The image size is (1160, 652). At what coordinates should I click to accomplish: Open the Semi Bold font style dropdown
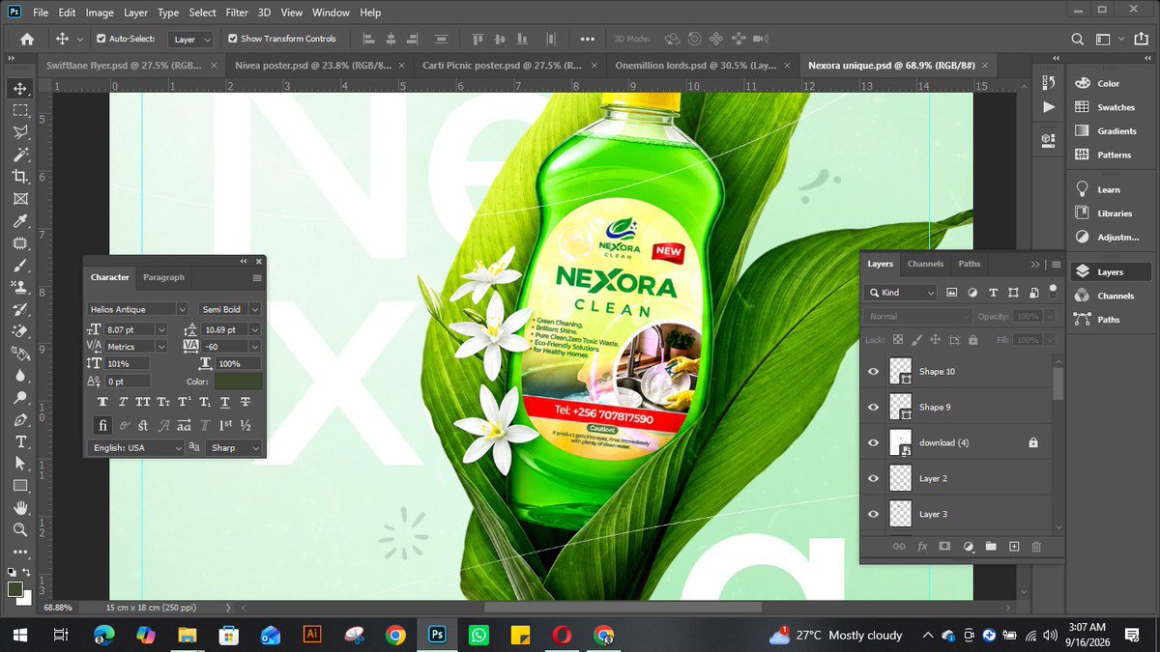(255, 309)
